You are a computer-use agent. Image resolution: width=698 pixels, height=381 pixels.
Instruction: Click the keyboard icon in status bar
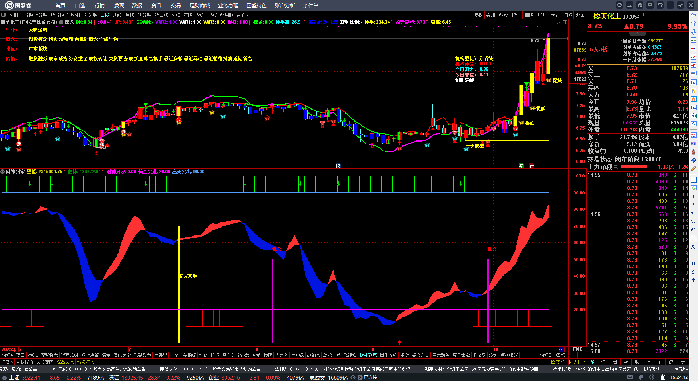pos(630,377)
